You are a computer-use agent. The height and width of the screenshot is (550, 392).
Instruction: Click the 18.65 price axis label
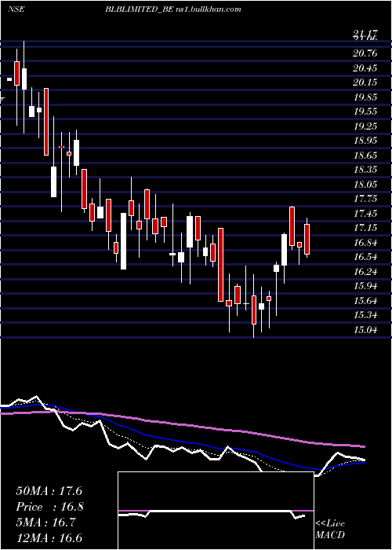(x=365, y=156)
